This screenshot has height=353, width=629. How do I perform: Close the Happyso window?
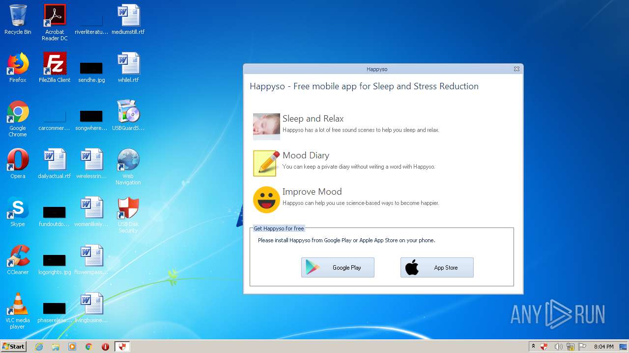tap(516, 69)
